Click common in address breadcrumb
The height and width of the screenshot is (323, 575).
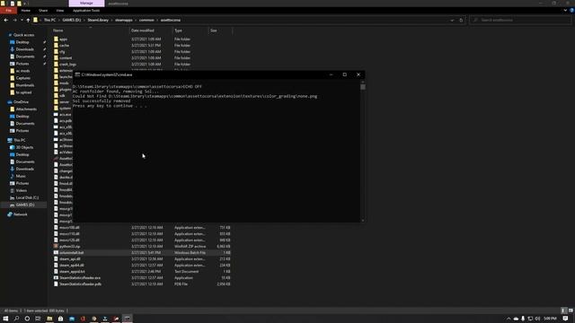pyautogui.click(x=146, y=20)
